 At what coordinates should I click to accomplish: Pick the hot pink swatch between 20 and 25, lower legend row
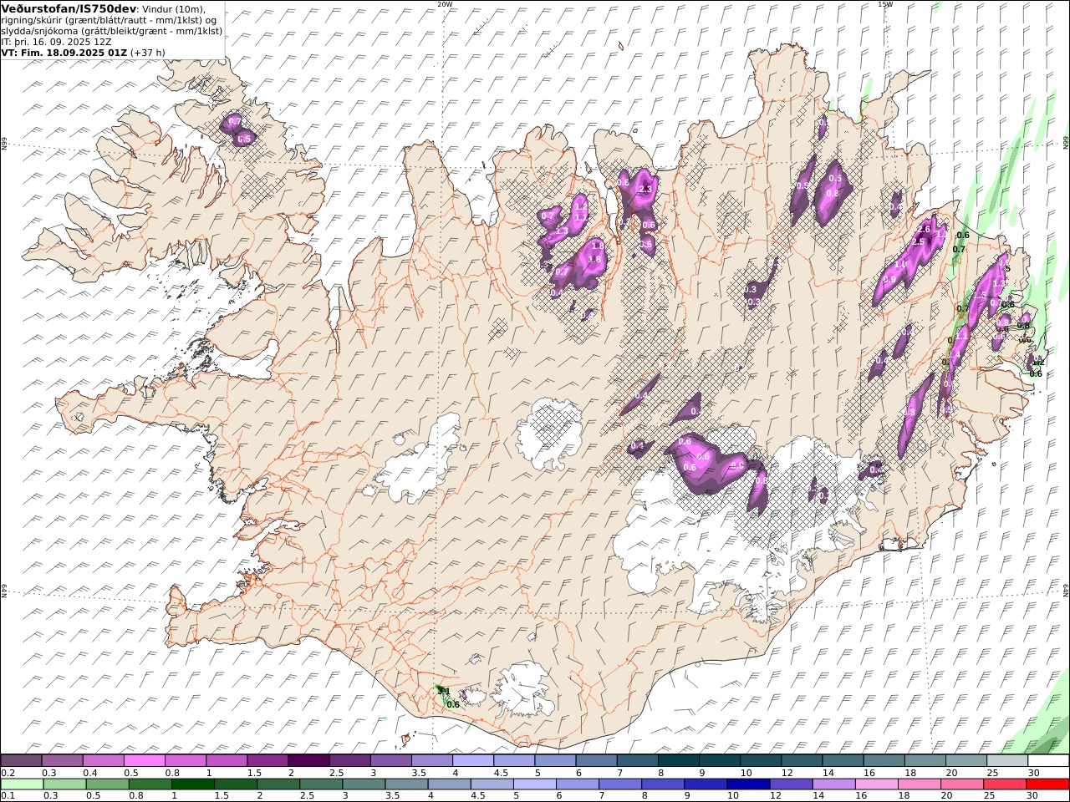pyautogui.click(x=961, y=784)
